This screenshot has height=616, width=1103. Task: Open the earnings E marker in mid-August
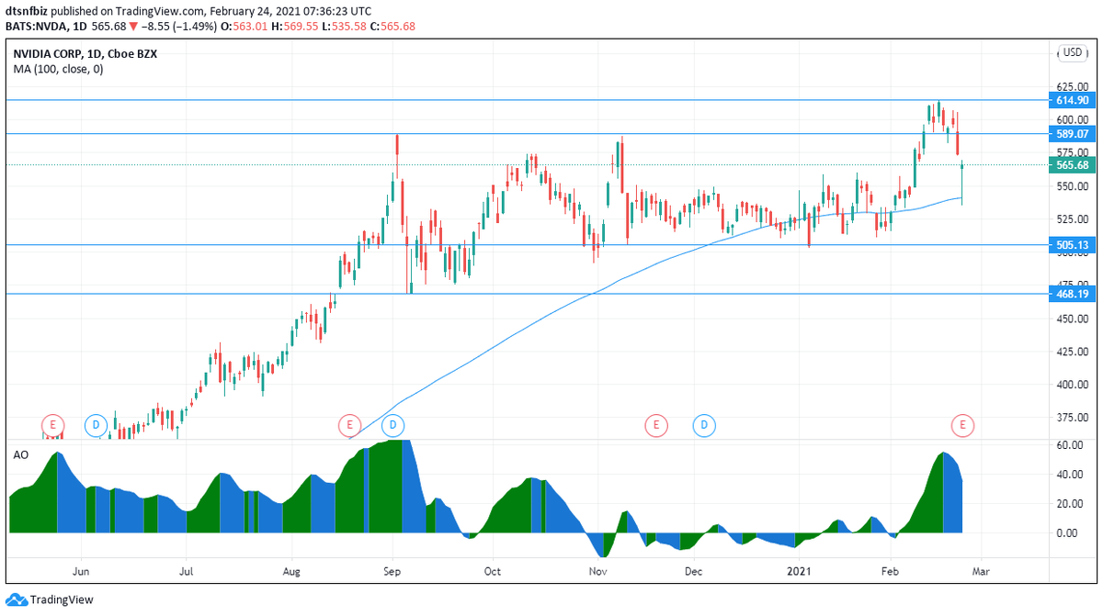348,425
